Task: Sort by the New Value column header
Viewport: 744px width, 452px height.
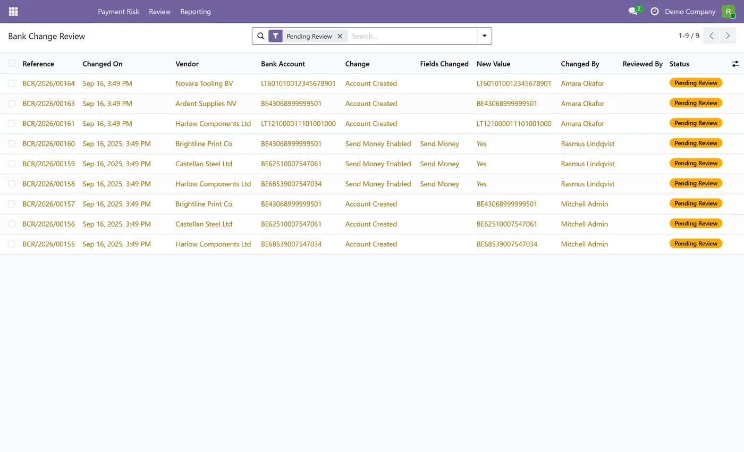Action: coord(493,64)
